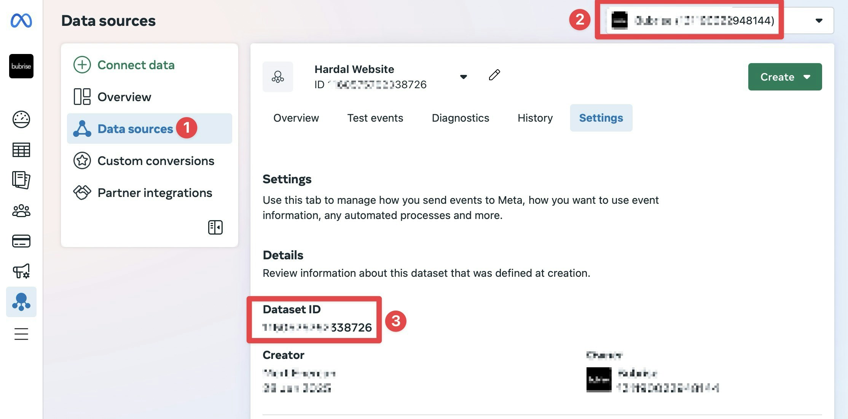Select the speedometer dashboard icon in sidebar

pos(21,119)
